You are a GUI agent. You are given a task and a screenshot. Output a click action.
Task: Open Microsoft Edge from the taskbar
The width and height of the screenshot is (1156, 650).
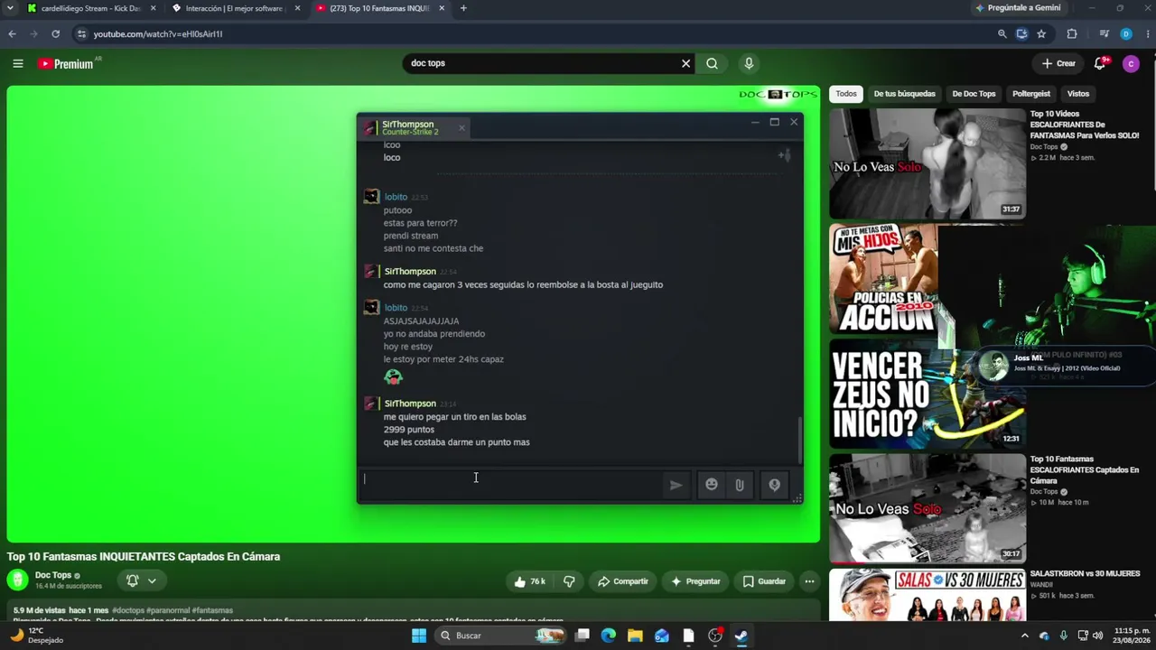point(609,636)
